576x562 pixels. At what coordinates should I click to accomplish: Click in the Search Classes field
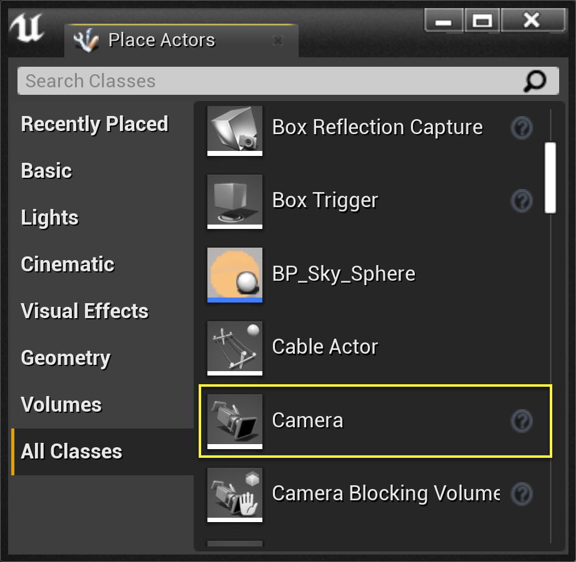tap(269, 81)
